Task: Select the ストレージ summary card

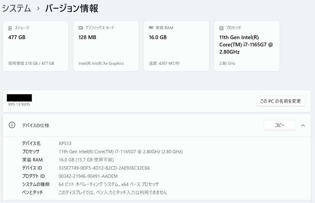Action: click(36, 46)
